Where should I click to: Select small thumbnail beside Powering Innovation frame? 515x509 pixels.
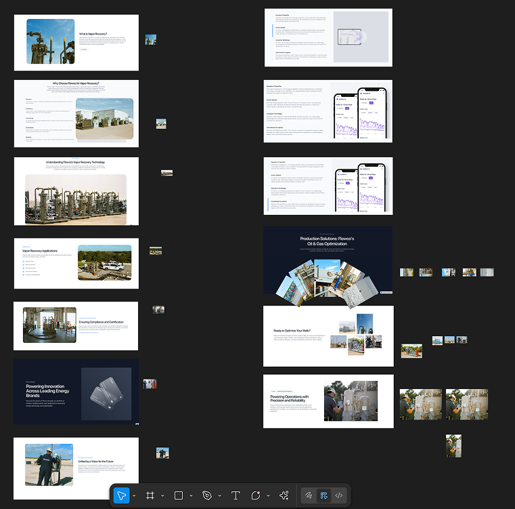(150, 384)
